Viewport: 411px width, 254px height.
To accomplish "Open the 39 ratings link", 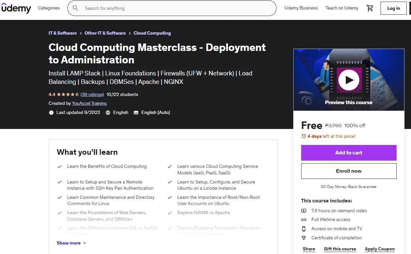I will point(92,94).
